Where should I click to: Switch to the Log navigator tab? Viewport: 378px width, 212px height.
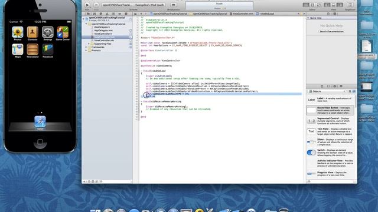pos(126,14)
